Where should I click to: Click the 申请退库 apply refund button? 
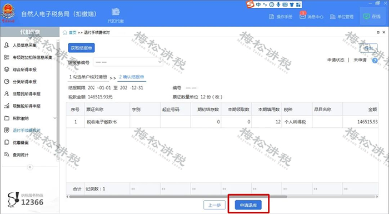click(x=248, y=205)
